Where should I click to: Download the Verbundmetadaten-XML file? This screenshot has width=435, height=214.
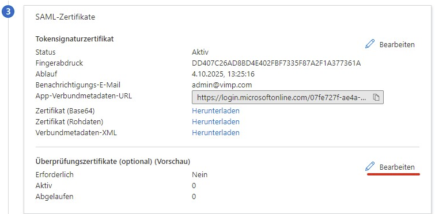tap(215, 133)
